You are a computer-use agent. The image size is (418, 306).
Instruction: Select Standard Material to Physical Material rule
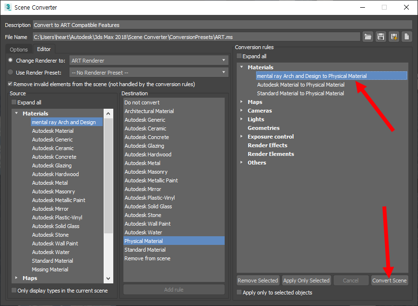300,93
